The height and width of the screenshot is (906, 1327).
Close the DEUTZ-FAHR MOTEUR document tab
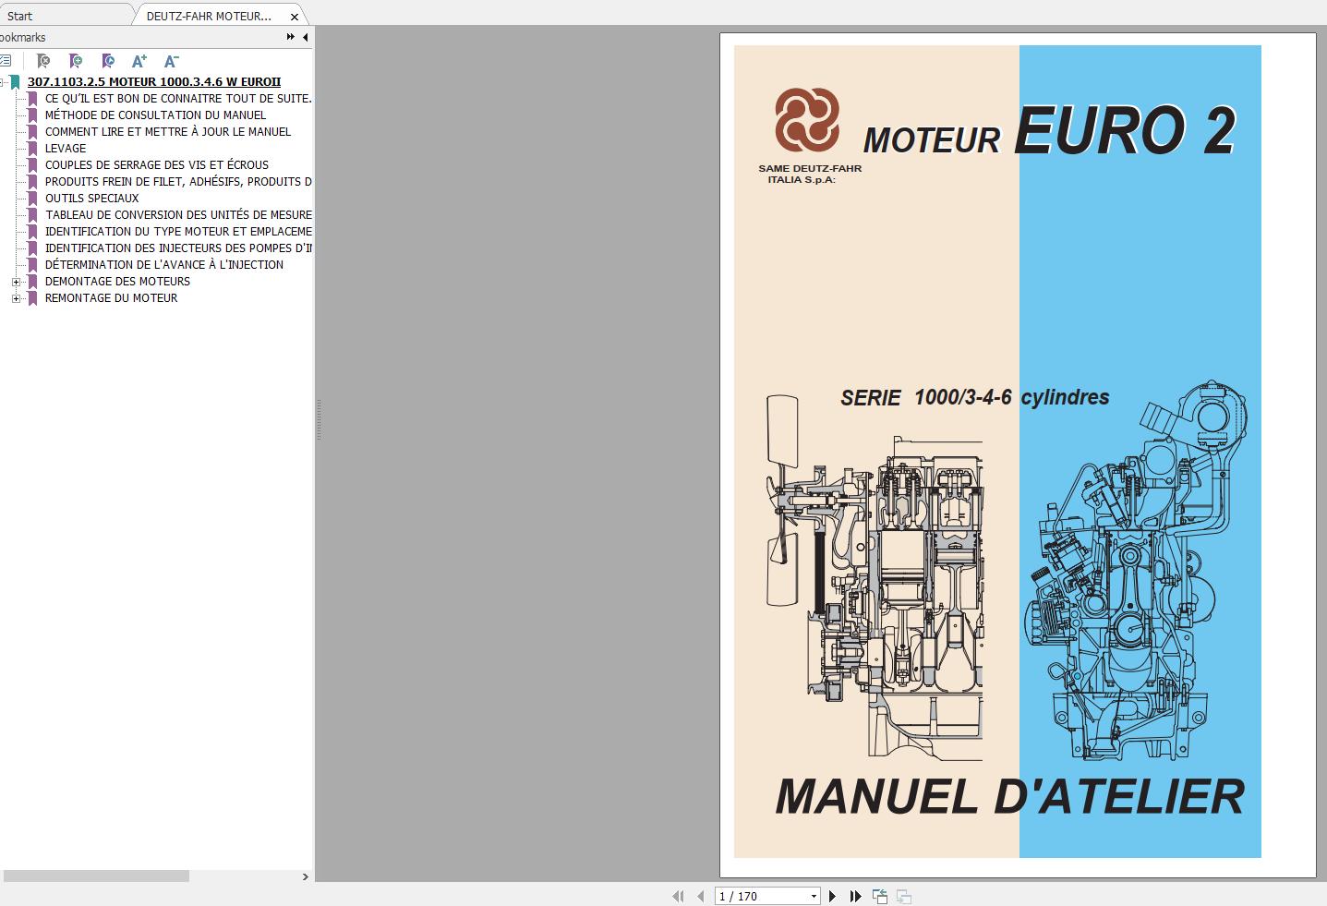(x=295, y=17)
